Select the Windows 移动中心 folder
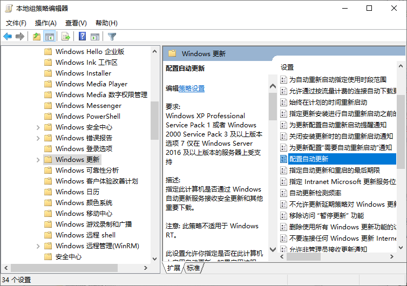This screenshot has height=286, width=407. [84, 213]
